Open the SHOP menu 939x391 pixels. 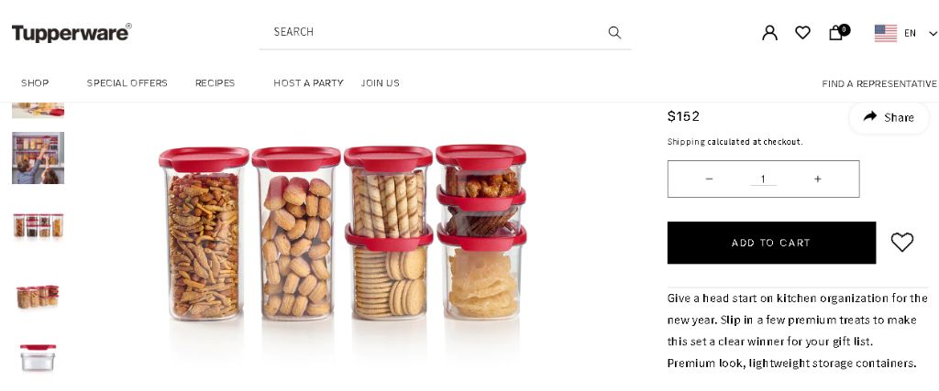tap(35, 83)
